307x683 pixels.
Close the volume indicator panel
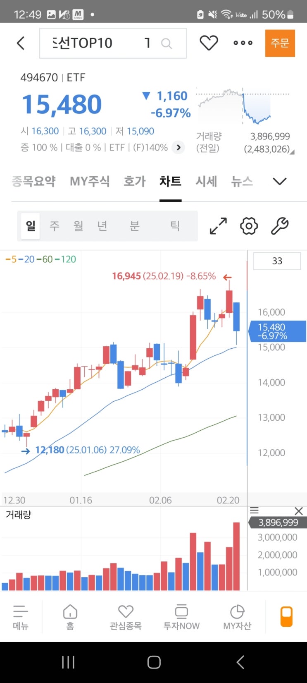click(299, 511)
